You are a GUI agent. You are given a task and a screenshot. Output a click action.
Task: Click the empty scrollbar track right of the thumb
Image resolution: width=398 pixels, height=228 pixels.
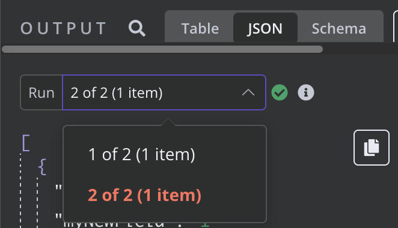tap(361, 49)
